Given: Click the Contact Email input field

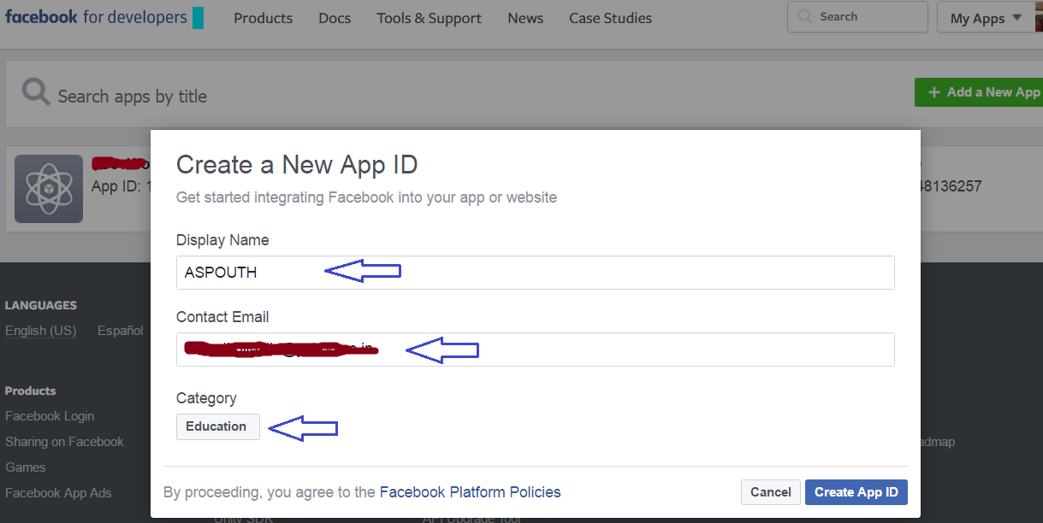Looking at the screenshot, I should (x=535, y=350).
